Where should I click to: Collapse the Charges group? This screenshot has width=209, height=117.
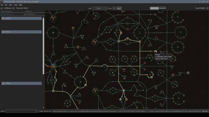pyautogui.click(x=3, y=83)
